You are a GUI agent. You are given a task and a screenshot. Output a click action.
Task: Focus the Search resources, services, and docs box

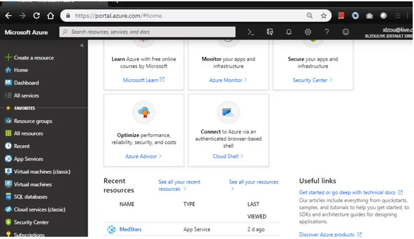pyautogui.click(x=147, y=32)
